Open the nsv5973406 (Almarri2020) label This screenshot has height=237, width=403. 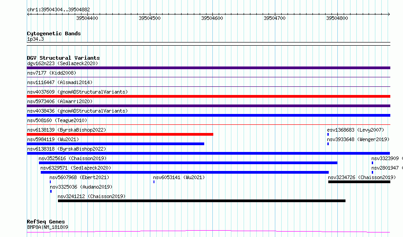coord(60,101)
